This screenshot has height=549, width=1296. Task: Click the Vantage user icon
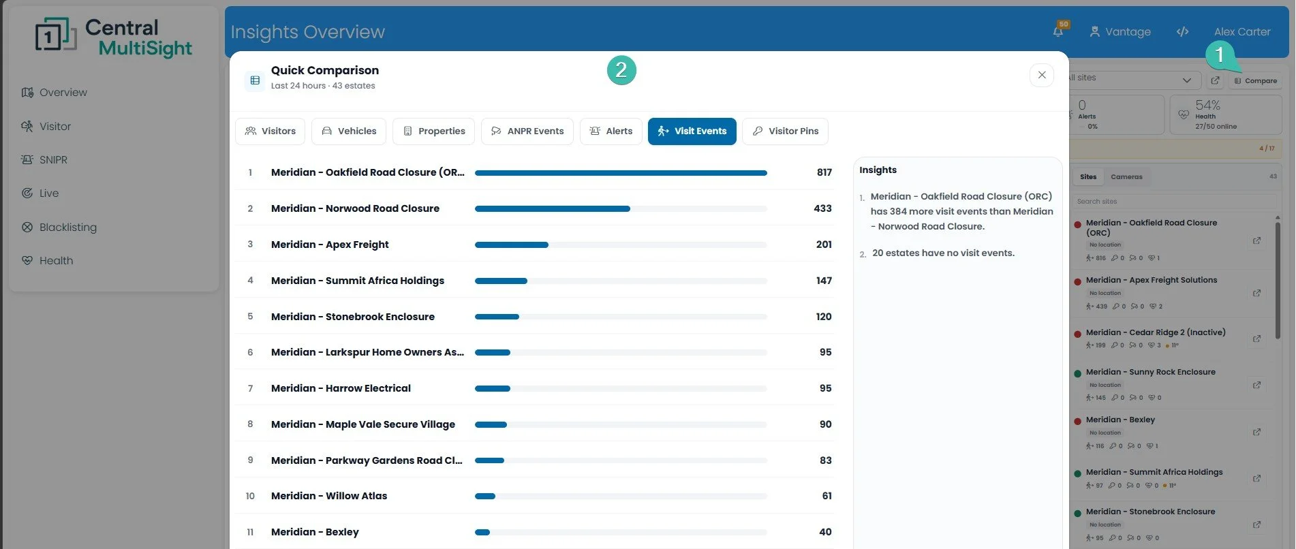(1094, 31)
